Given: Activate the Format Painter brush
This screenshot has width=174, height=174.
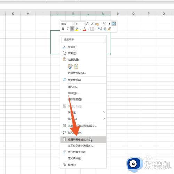Looking at the screenshot, I should [x=109, y=29].
